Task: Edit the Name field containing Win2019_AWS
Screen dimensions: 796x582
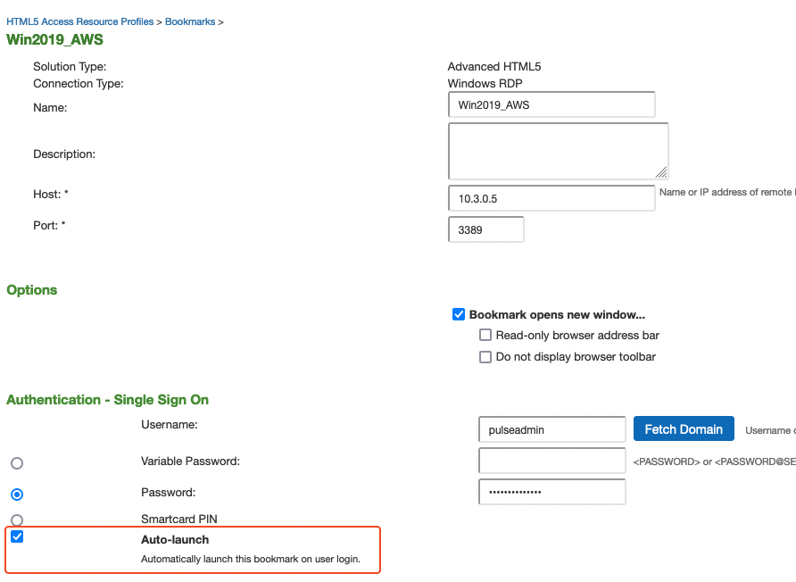Action: point(551,104)
